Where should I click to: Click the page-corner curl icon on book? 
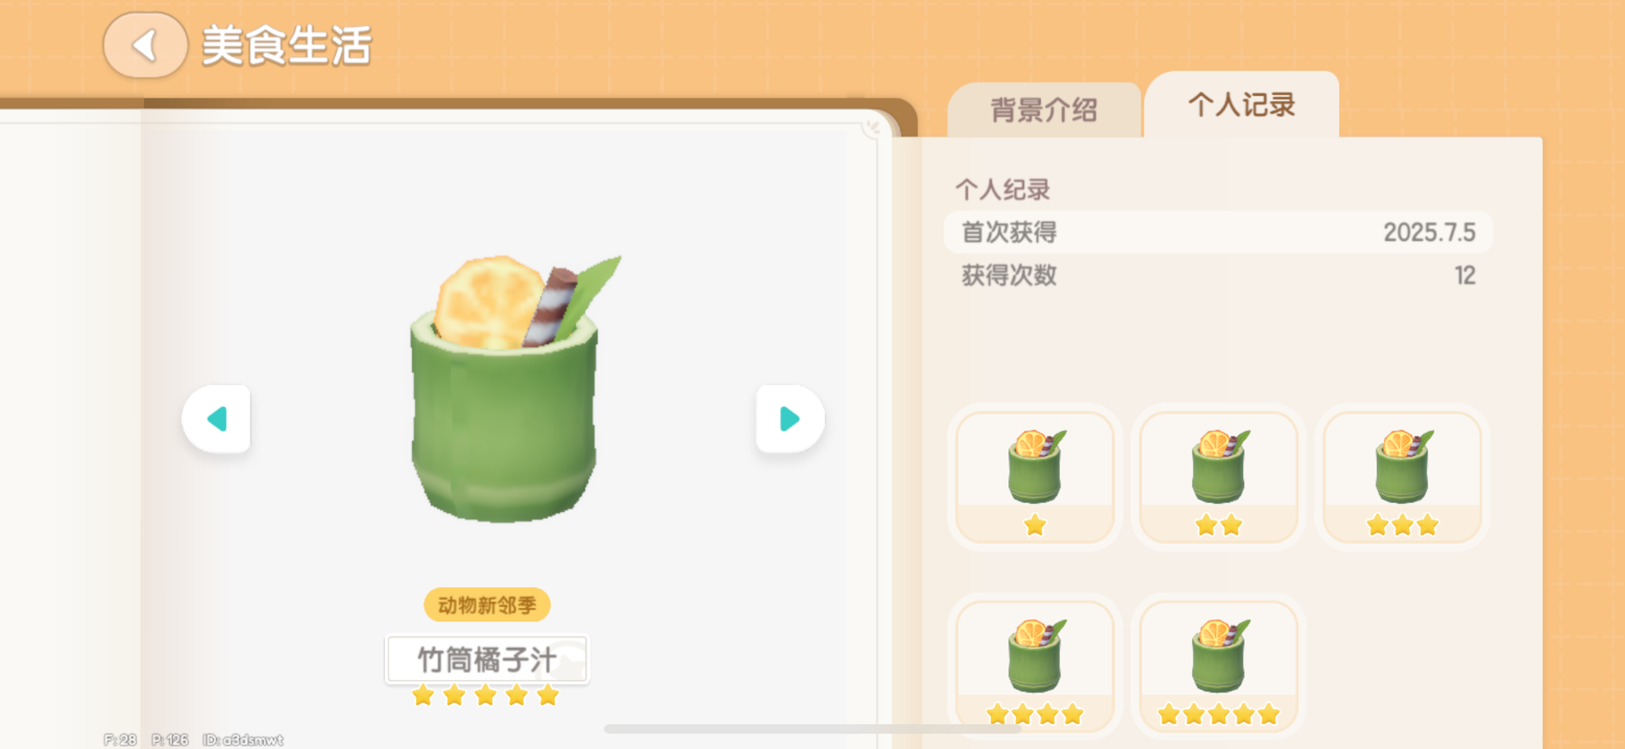pos(873,127)
